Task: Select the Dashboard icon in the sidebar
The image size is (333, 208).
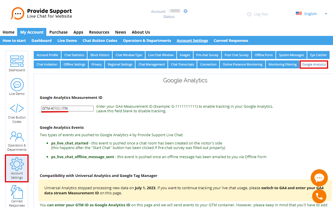Action: click(17, 61)
